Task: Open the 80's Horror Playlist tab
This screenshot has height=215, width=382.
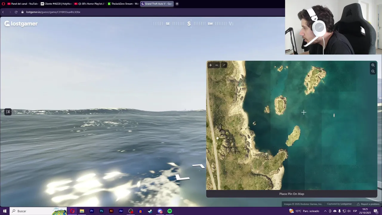Action: click(x=90, y=4)
